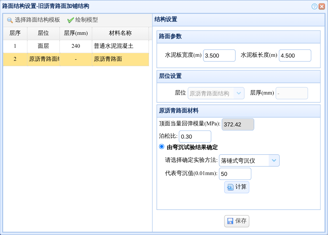Image resolution: width=328 pixels, height=235 pixels.
Task: Click the 240 thickness cell
Action: coord(76,46)
